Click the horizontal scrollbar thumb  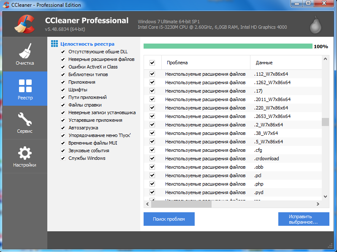[181, 204]
